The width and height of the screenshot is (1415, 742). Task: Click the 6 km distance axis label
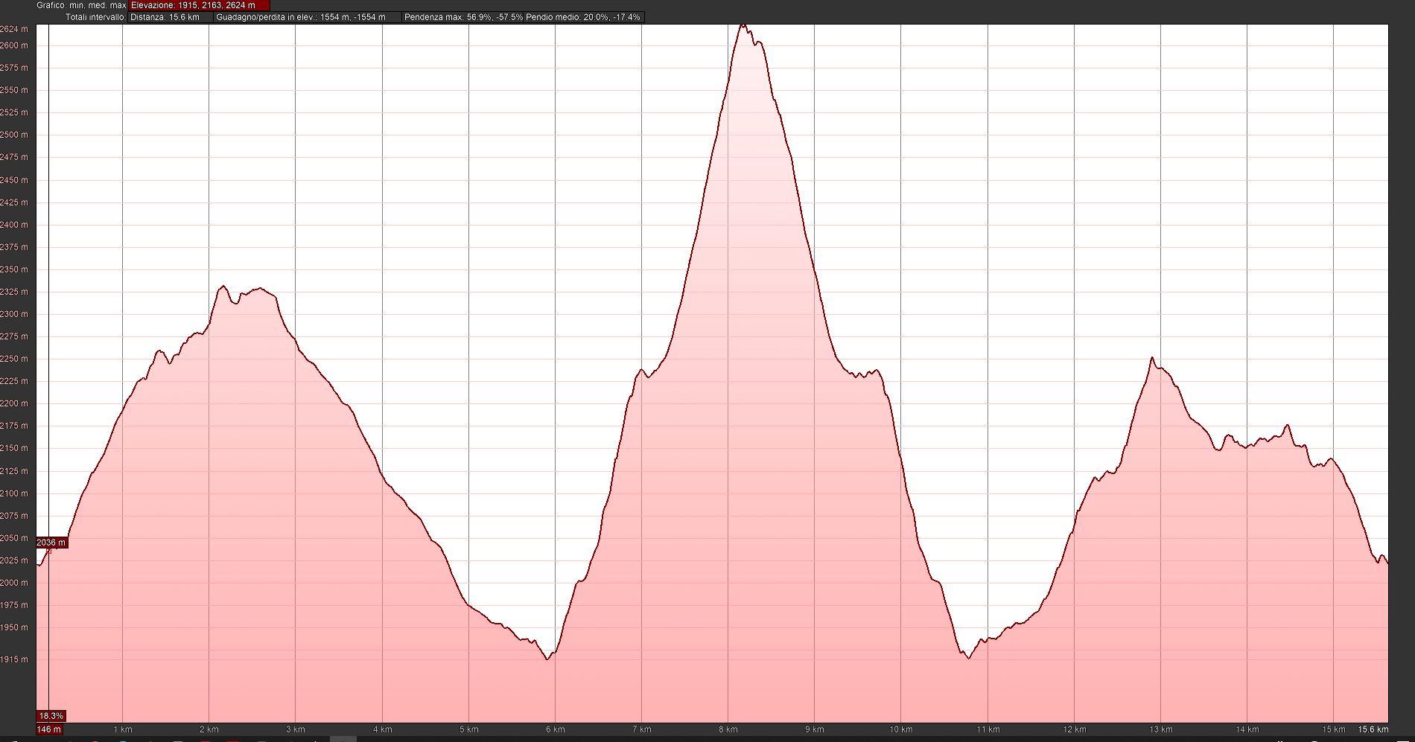pyautogui.click(x=555, y=730)
